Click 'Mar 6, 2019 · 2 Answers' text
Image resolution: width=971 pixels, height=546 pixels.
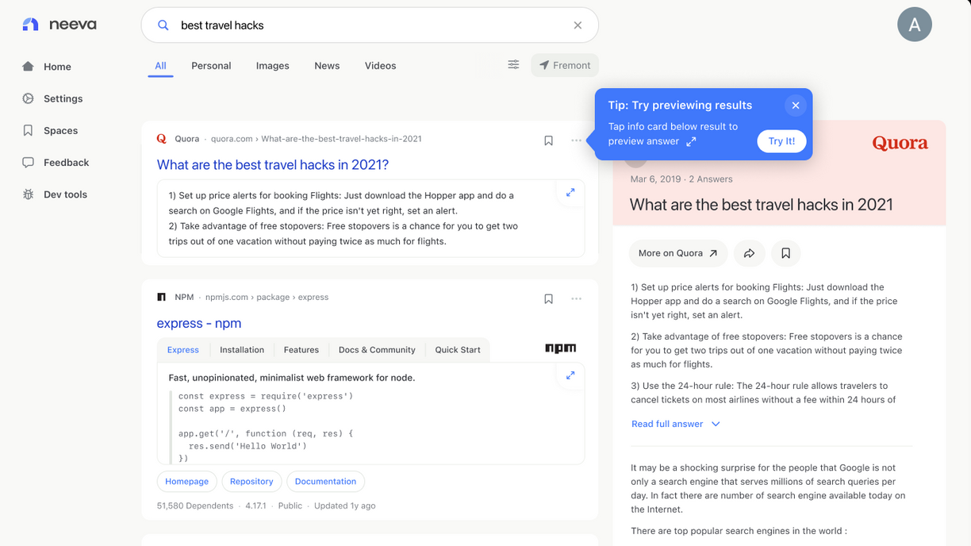tap(681, 179)
